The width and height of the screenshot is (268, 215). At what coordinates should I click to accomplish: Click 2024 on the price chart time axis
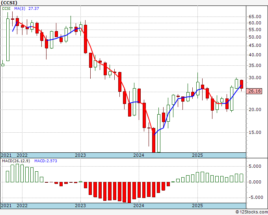139,155
